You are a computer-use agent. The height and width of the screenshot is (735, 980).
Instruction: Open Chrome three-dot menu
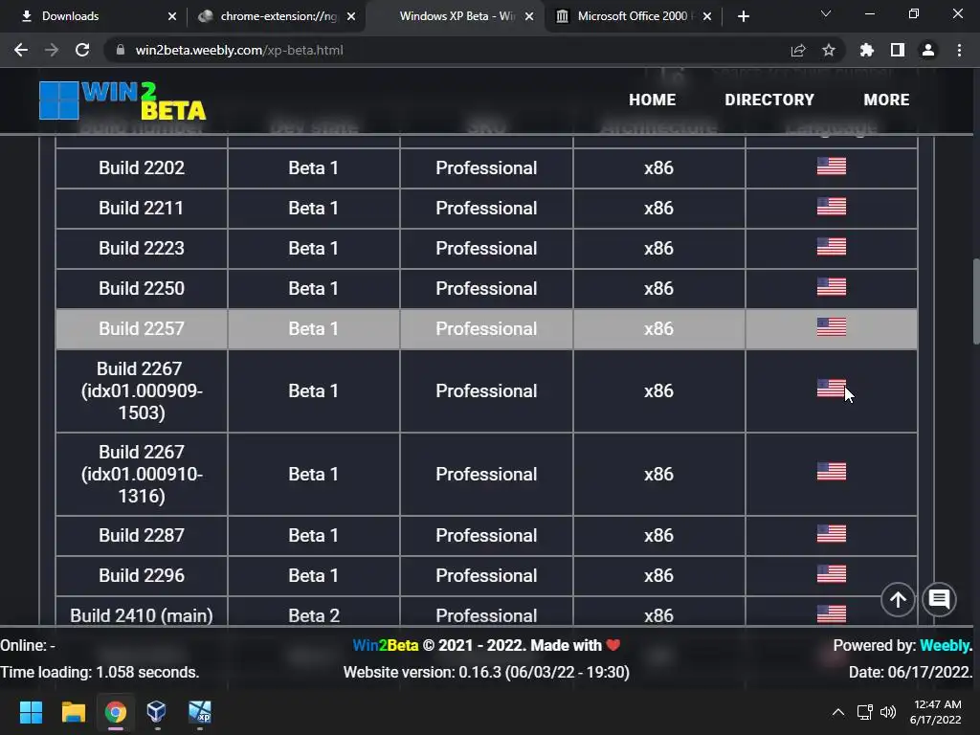coord(959,50)
